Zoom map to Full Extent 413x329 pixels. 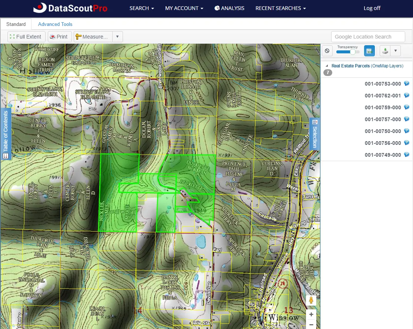click(x=26, y=37)
